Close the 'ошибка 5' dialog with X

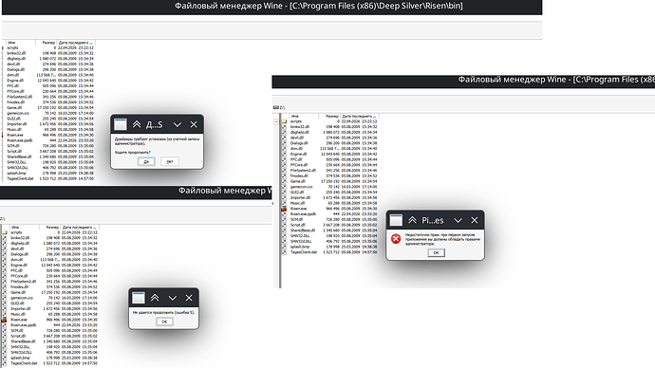(189, 298)
